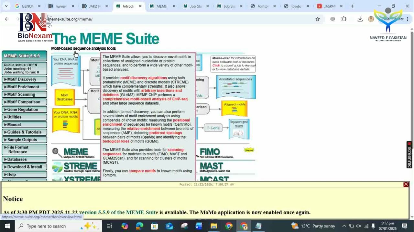
Task: Show hidden system tray icons
Action: pyautogui.click(x=344, y=226)
